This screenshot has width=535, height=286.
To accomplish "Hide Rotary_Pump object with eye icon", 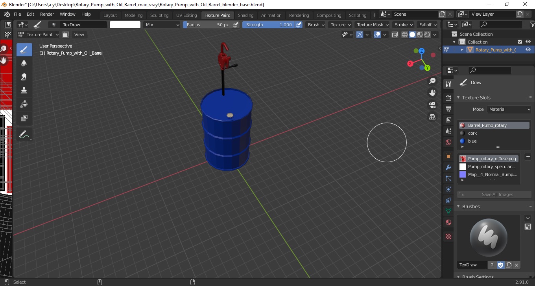I will 528,49.
